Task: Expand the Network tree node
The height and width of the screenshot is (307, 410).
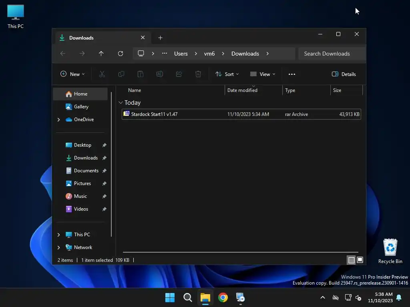Action: pos(58,247)
